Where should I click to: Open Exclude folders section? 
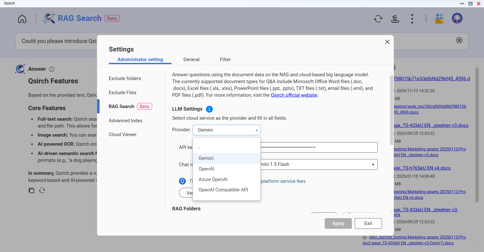[125, 79]
